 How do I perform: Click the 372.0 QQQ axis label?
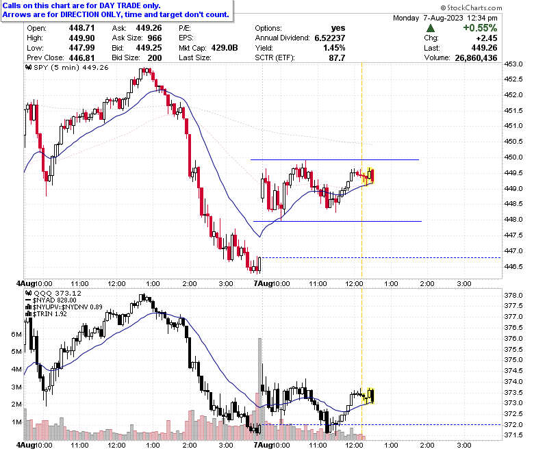pos(513,424)
